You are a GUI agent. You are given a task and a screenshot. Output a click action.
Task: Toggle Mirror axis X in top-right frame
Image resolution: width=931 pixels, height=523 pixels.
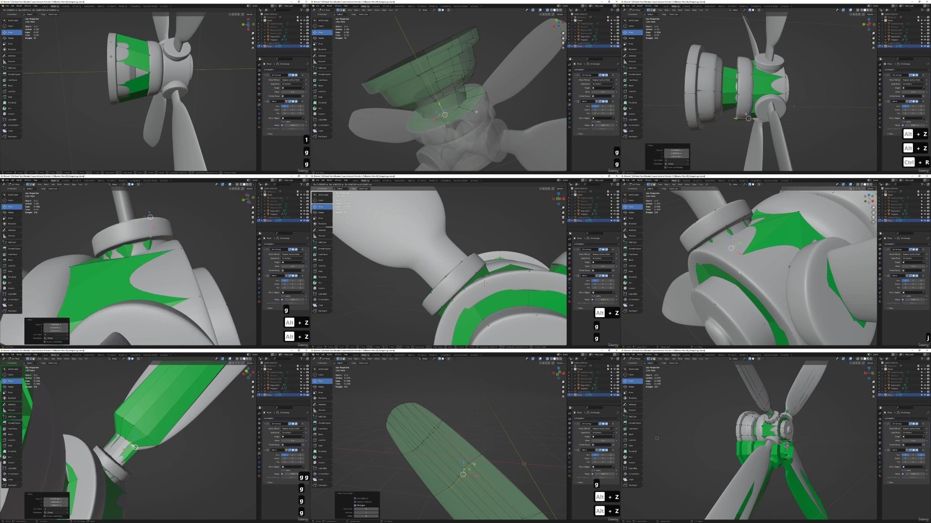coord(905,106)
